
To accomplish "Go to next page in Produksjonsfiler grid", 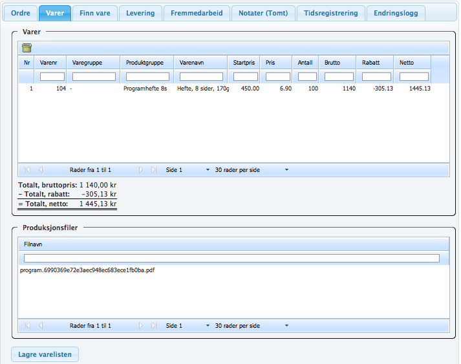I will (x=141, y=326).
